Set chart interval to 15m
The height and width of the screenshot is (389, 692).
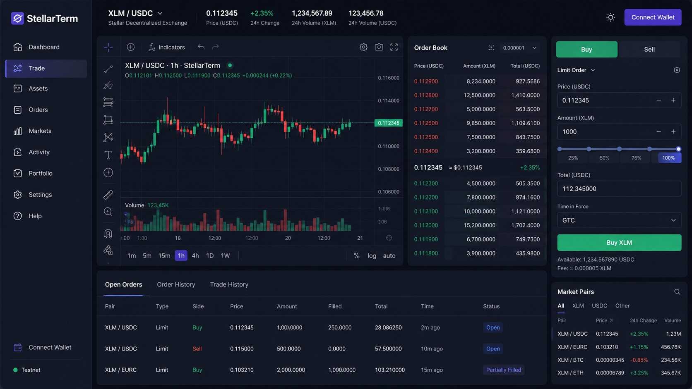pyautogui.click(x=164, y=256)
